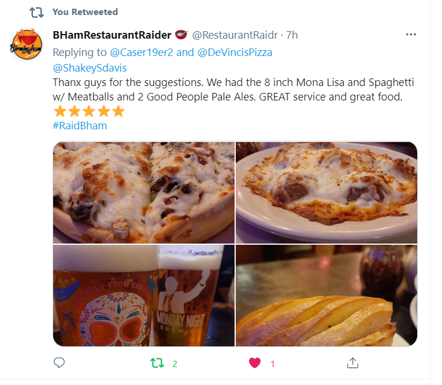View the Mona Lisa pizza photo

(x=144, y=192)
